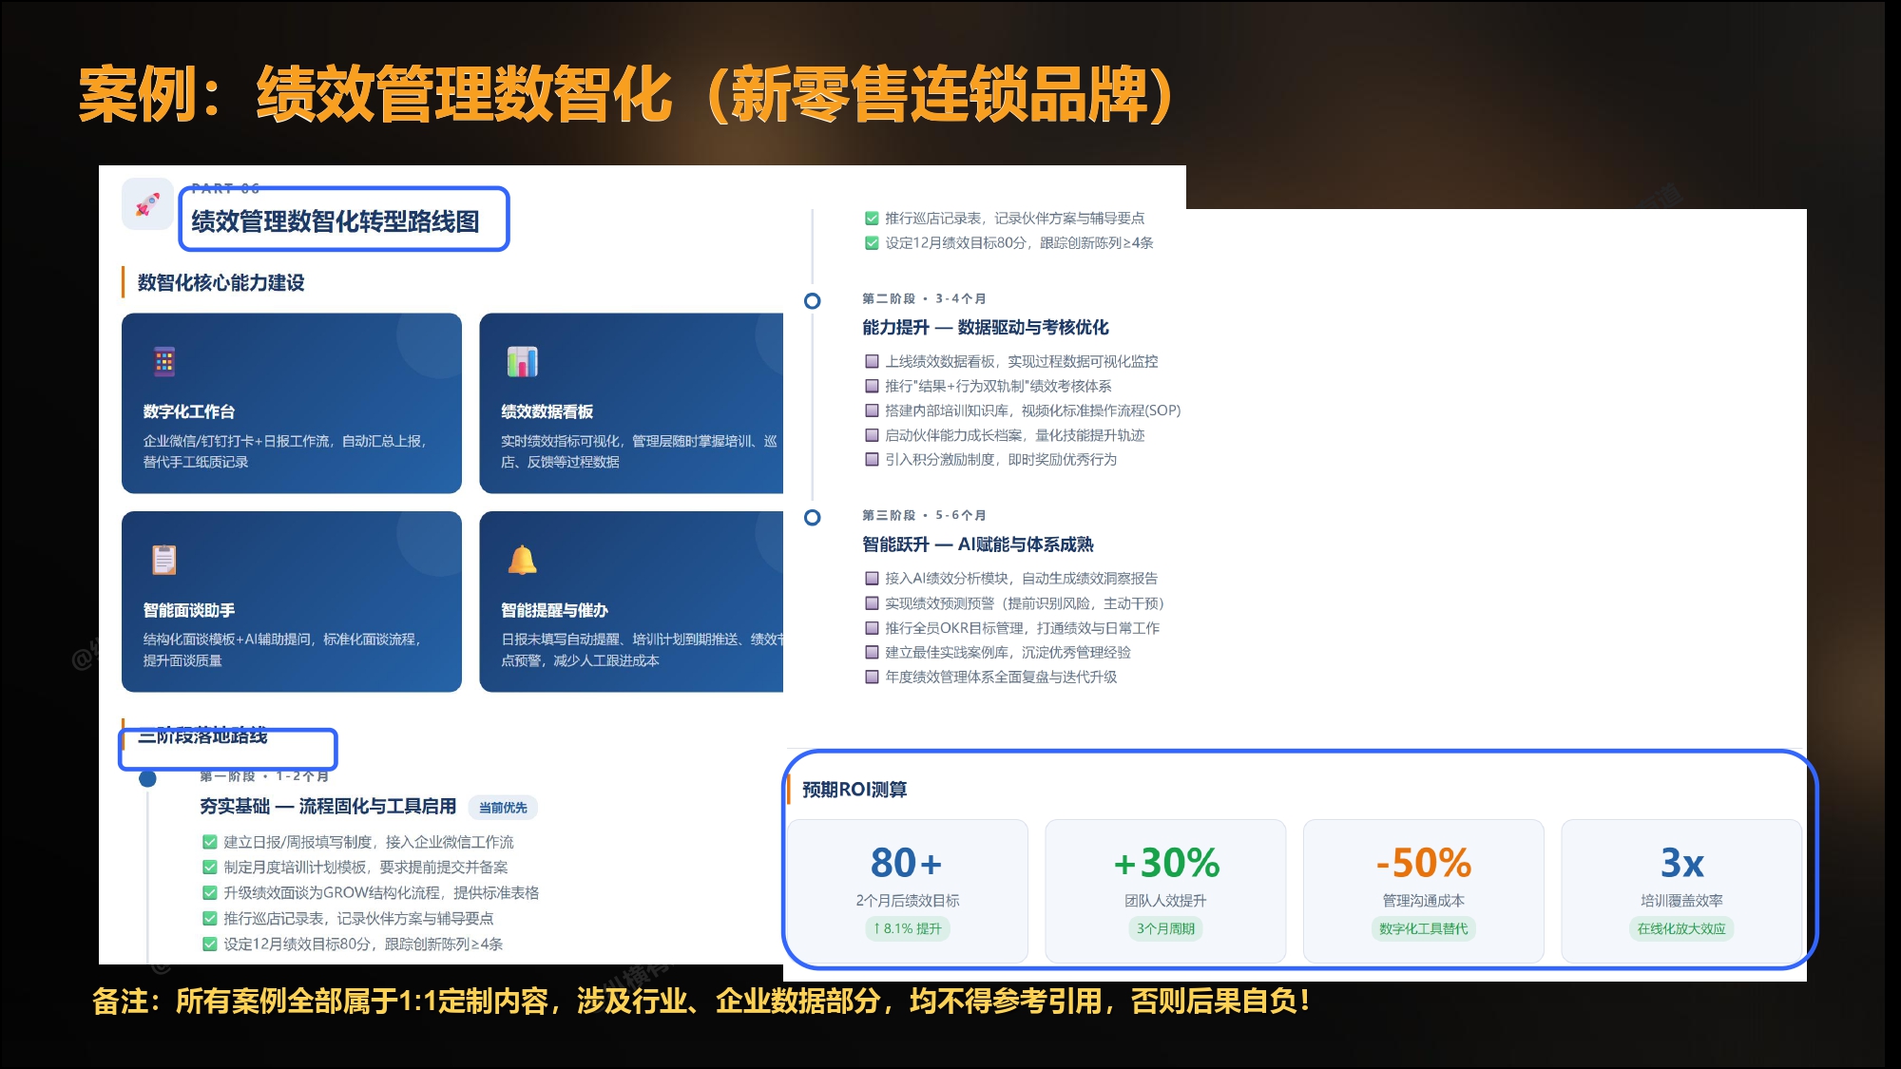Image resolution: width=1901 pixels, height=1069 pixels.
Task: Click 培训覆盖效率 label
Action: [1681, 900]
